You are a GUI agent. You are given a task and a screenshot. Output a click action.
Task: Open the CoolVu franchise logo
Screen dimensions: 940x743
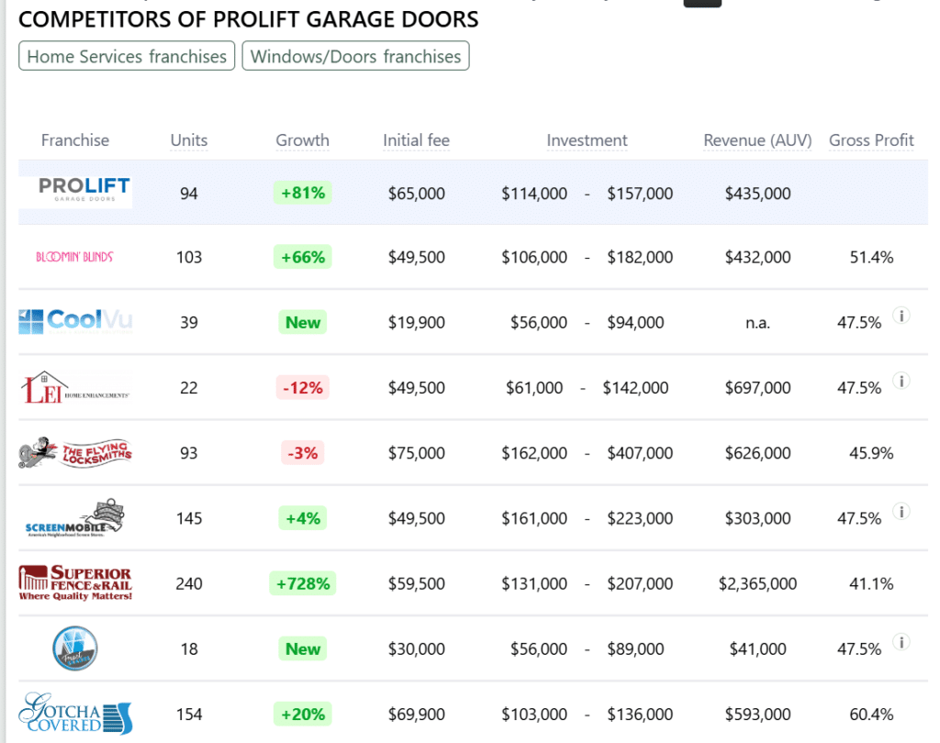75,322
